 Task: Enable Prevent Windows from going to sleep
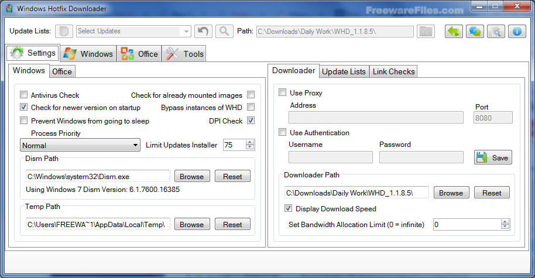click(x=23, y=121)
